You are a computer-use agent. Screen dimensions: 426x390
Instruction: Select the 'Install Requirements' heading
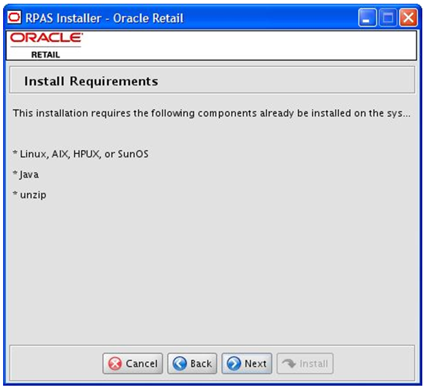pos(91,81)
